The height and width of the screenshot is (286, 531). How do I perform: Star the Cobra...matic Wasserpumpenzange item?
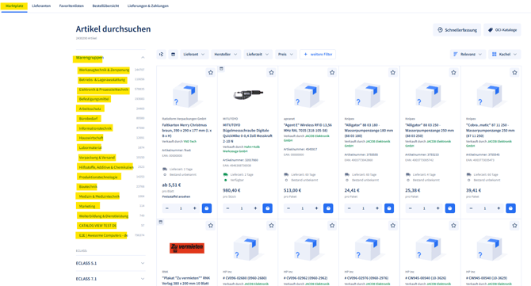click(514, 72)
